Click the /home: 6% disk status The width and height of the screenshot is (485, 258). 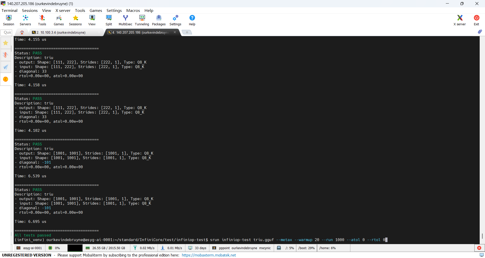(x=327, y=248)
